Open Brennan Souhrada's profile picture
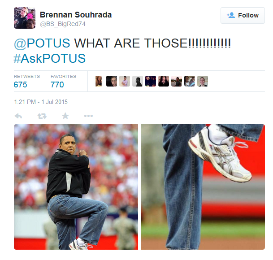The image size is (273, 260). pyautogui.click(x=25, y=18)
